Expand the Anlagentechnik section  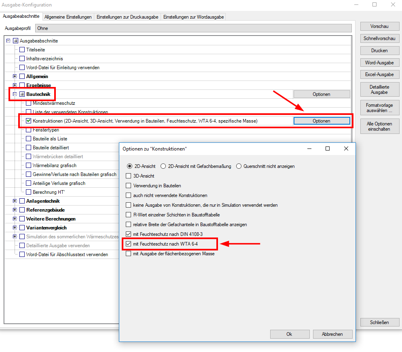pyautogui.click(x=15, y=201)
